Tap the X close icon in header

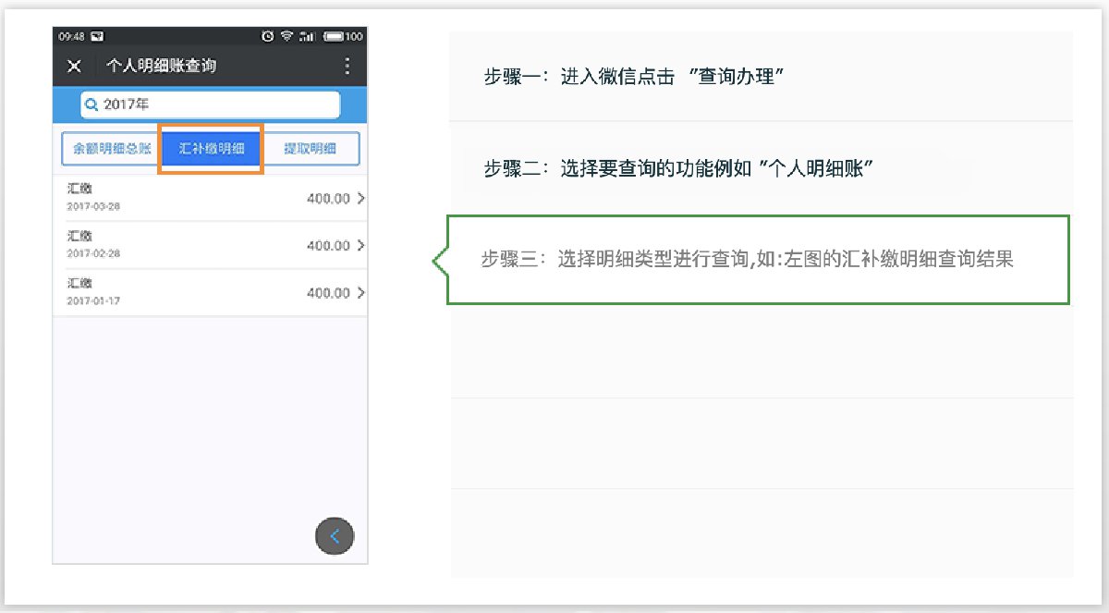pos(75,66)
